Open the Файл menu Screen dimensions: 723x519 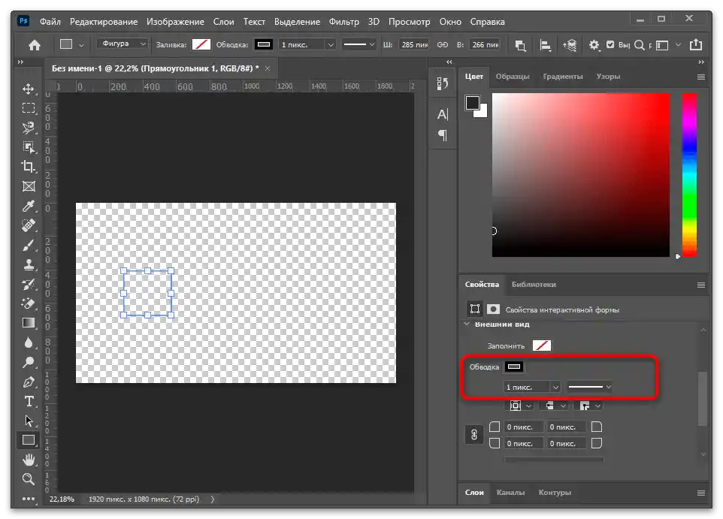[50, 22]
